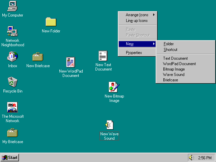
Task: Click the highlighted New menu item
Action: (137, 44)
